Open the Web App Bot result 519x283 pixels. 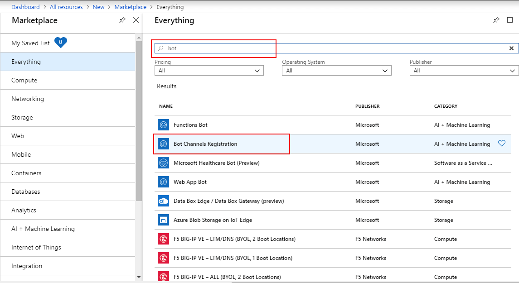[x=333, y=182]
